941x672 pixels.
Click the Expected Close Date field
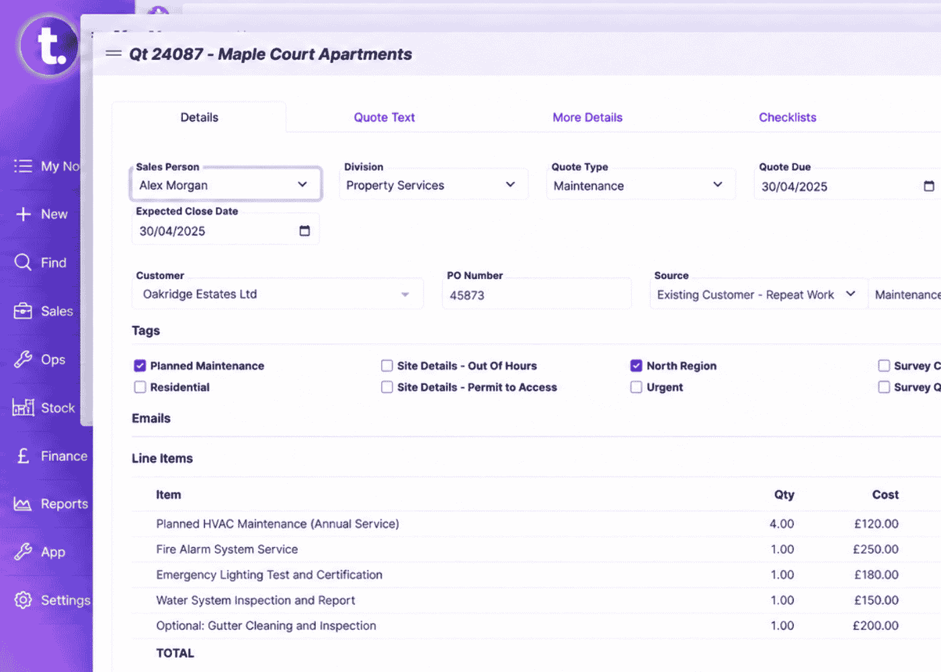click(x=226, y=230)
